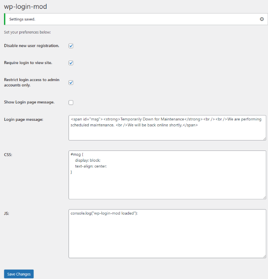The height and width of the screenshot is (279, 268).
Task: Uncheck Restrict login access to admin accounts
Action: [x=71, y=83]
